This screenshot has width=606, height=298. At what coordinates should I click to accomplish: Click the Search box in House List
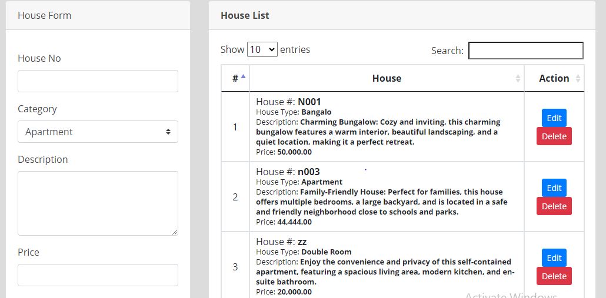pos(525,51)
